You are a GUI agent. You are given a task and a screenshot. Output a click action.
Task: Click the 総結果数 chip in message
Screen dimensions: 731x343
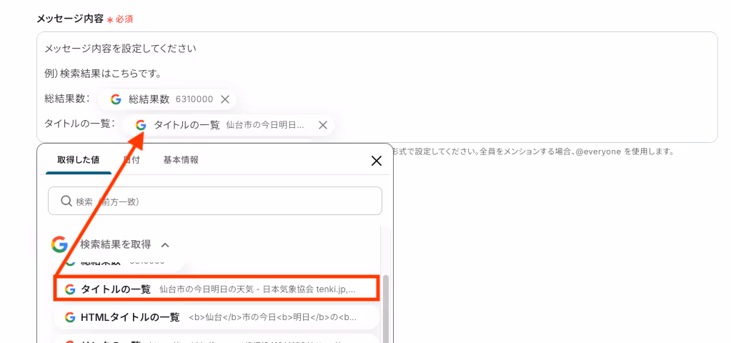click(166, 99)
